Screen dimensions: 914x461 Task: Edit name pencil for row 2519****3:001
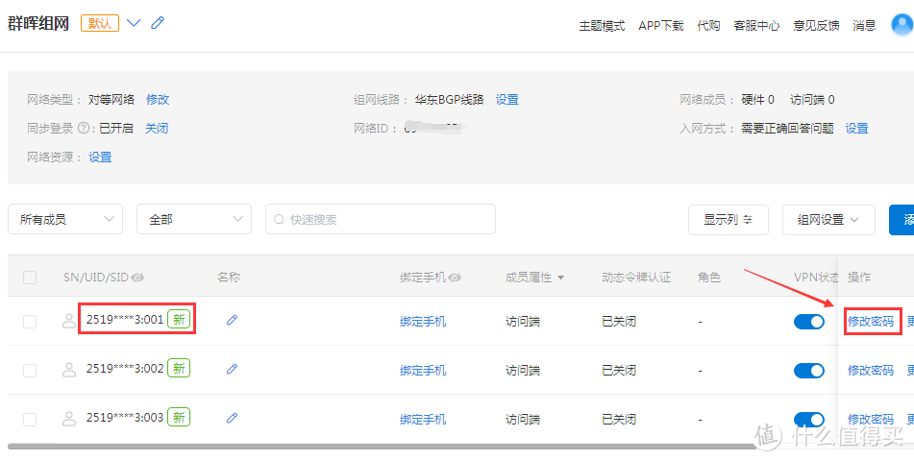pyautogui.click(x=232, y=320)
